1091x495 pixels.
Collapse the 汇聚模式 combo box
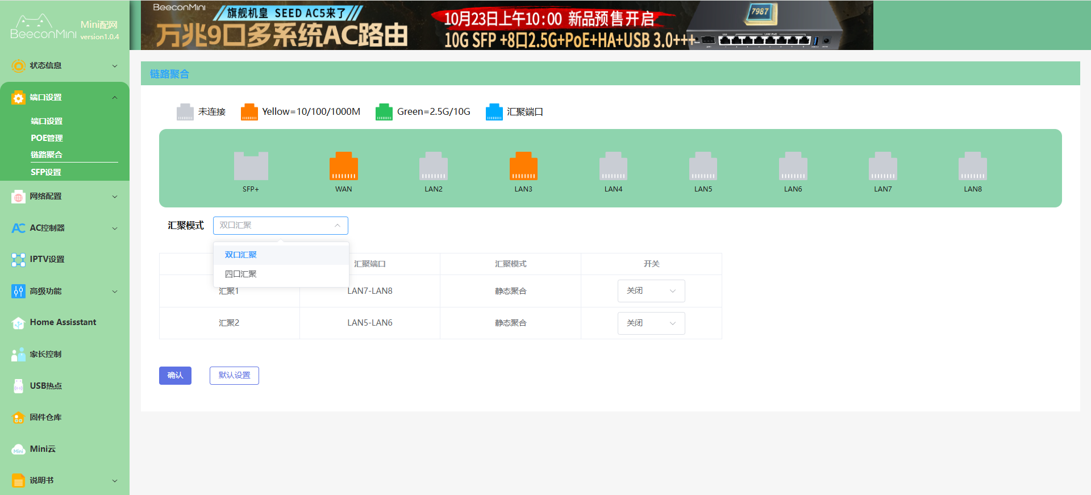coord(280,226)
